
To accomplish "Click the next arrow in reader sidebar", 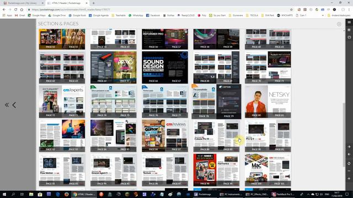I will tap(349, 147).
